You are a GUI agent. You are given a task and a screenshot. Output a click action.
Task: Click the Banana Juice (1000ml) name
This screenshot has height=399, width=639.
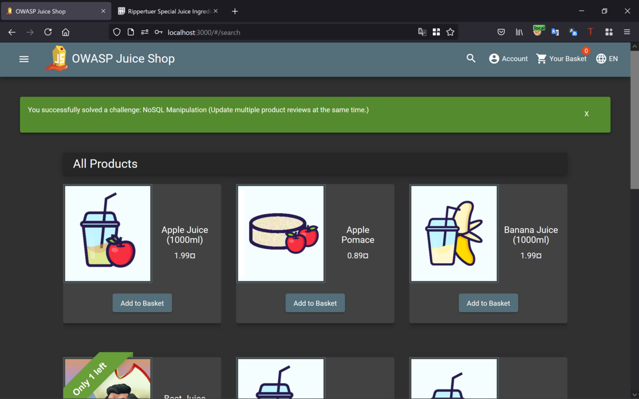531,235
